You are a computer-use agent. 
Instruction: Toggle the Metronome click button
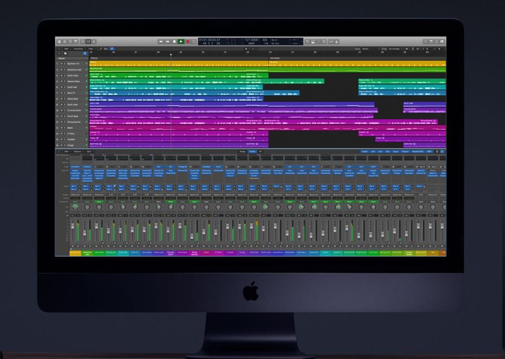[x=336, y=42]
